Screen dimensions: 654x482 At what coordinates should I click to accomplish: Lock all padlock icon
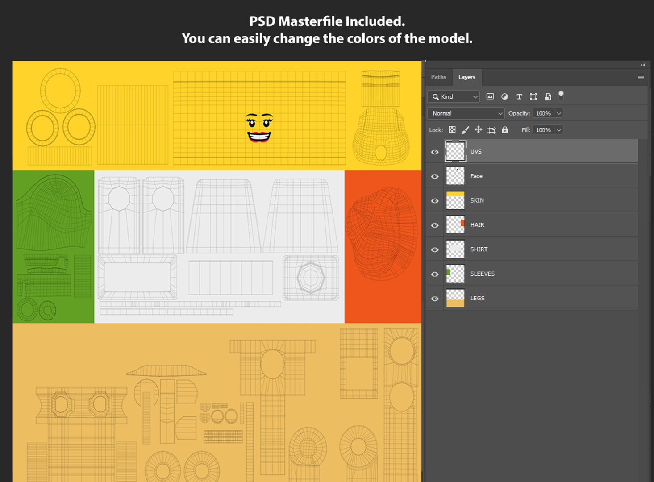point(505,130)
